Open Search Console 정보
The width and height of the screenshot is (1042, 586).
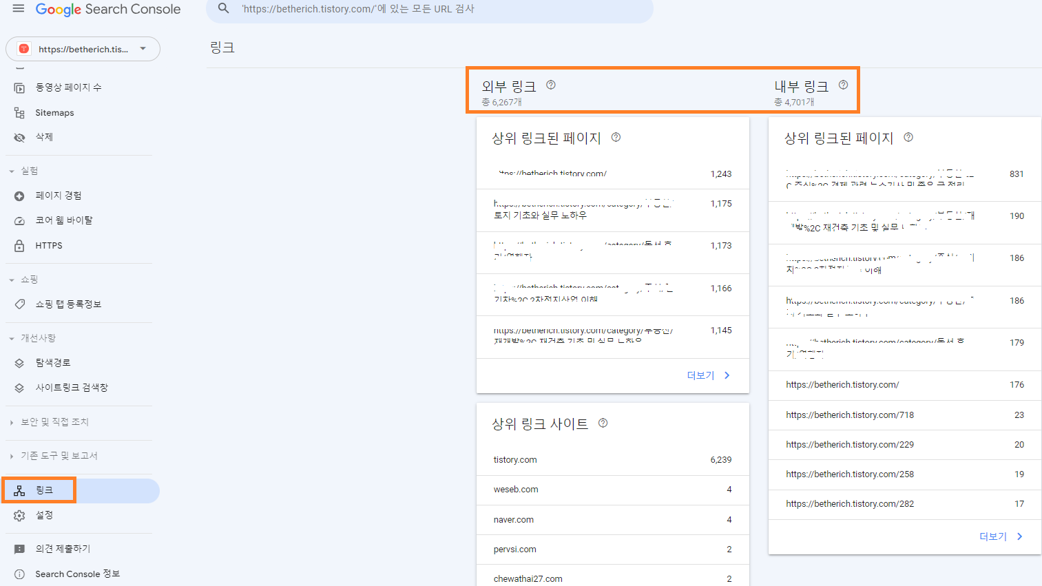pos(77,574)
